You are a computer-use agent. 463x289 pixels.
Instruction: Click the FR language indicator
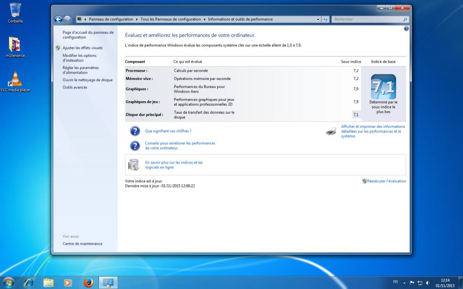(395, 282)
